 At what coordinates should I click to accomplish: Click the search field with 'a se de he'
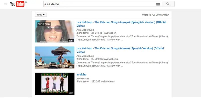[102, 4]
